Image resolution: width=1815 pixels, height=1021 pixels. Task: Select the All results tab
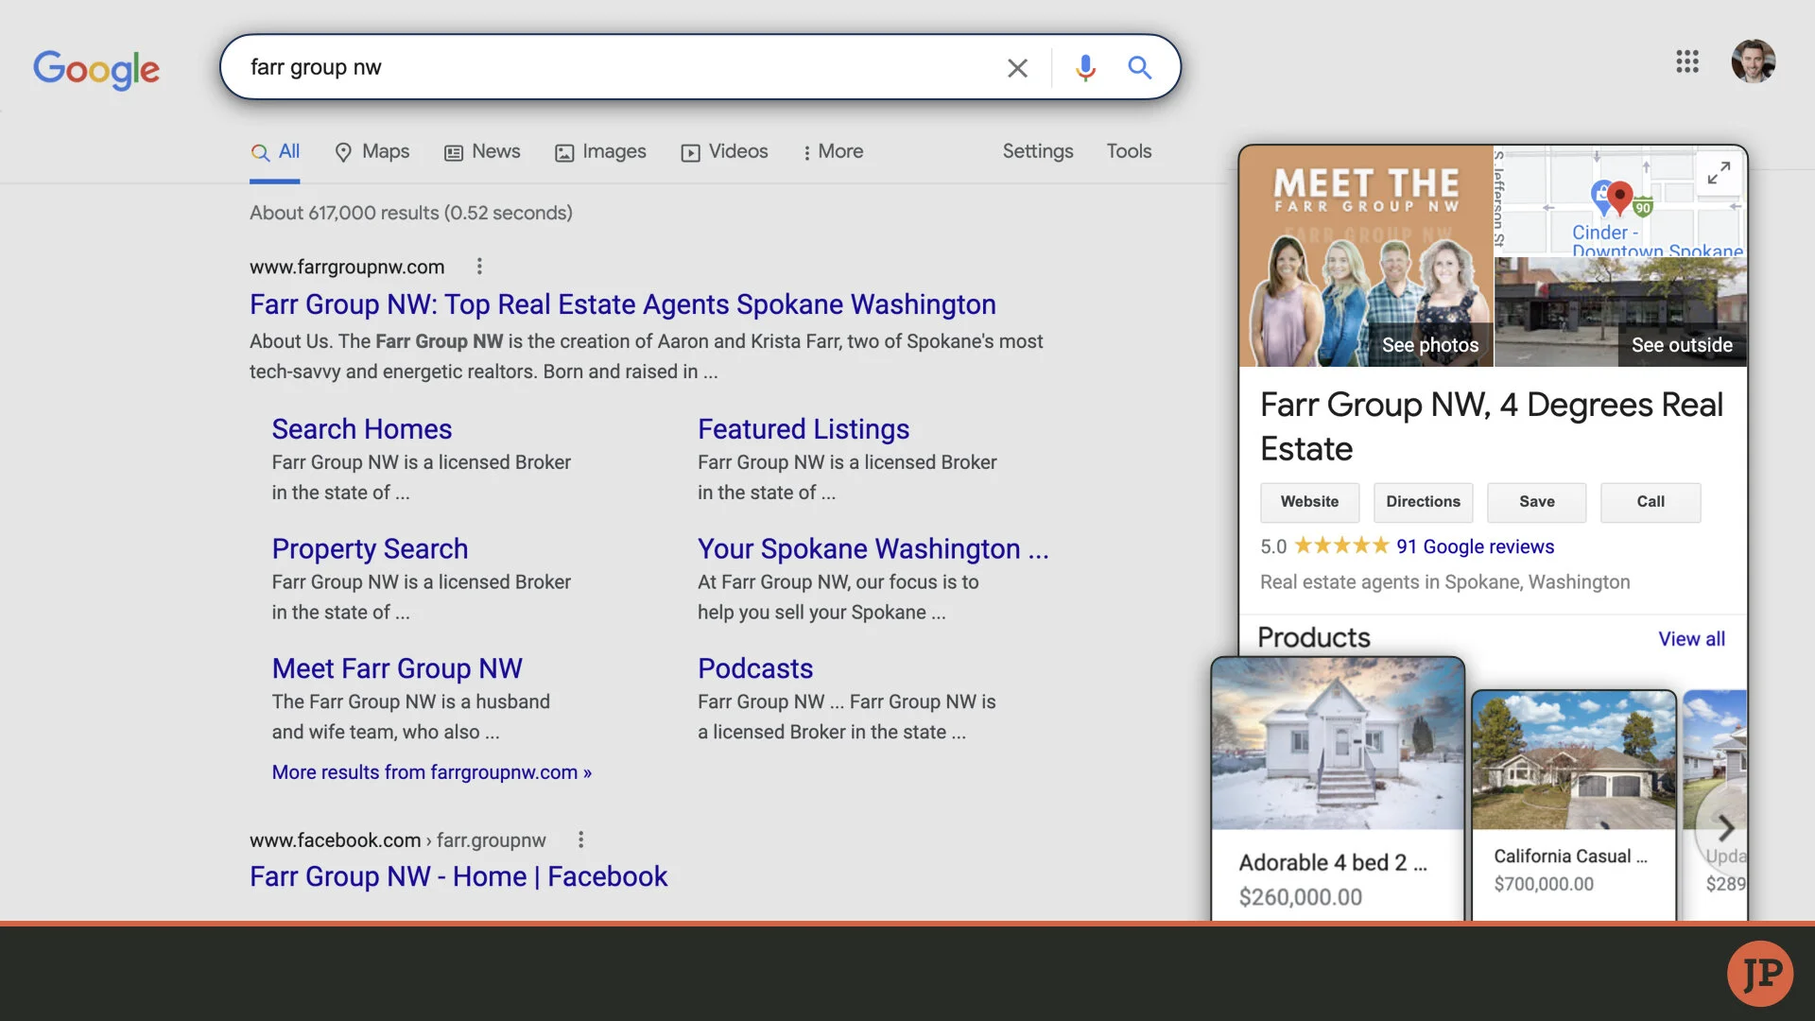pos(275,152)
